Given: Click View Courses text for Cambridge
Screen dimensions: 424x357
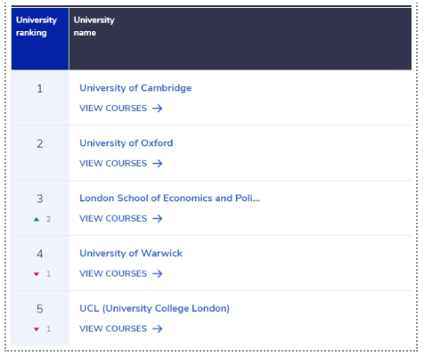Looking at the screenshot, I should tap(113, 109).
